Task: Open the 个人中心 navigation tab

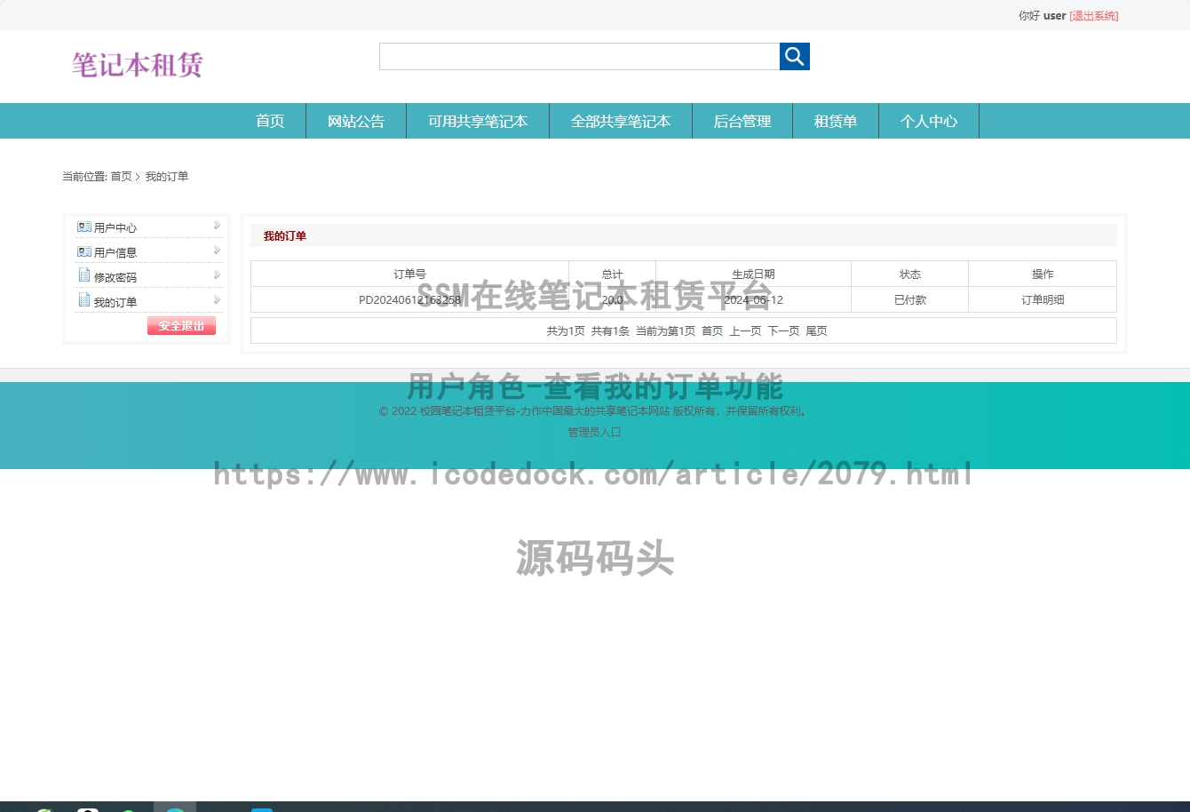Action: pyautogui.click(x=929, y=122)
